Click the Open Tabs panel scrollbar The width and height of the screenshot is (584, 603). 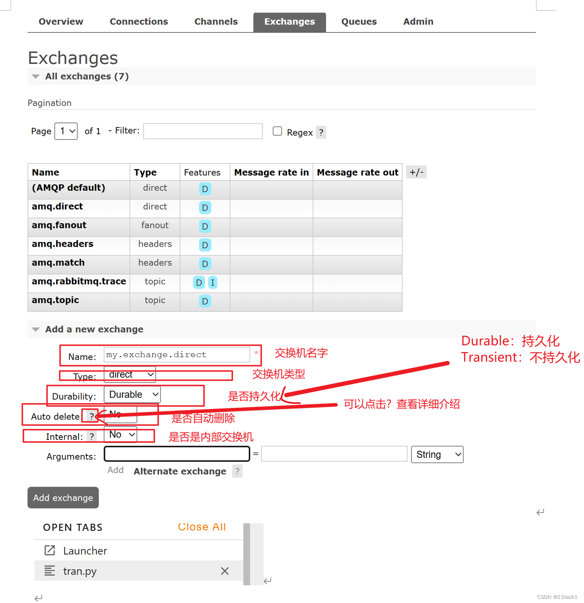247,554
